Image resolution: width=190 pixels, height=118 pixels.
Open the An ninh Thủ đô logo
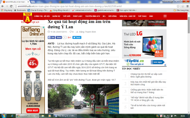pos(27,18)
